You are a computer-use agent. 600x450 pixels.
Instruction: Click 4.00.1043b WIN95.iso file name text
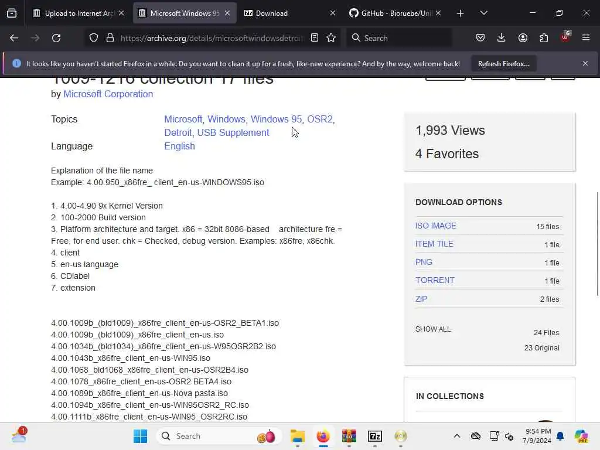coord(131,358)
